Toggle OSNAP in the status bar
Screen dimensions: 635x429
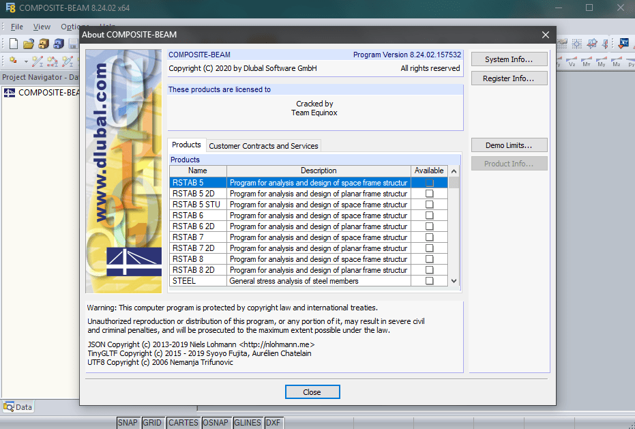(x=216, y=423)
